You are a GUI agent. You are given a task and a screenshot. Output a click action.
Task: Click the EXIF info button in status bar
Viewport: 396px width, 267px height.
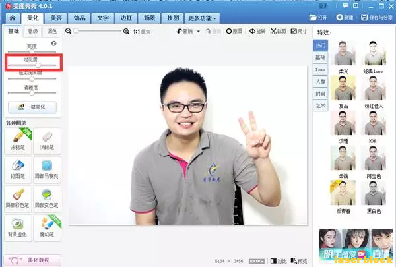coord(257,261)
